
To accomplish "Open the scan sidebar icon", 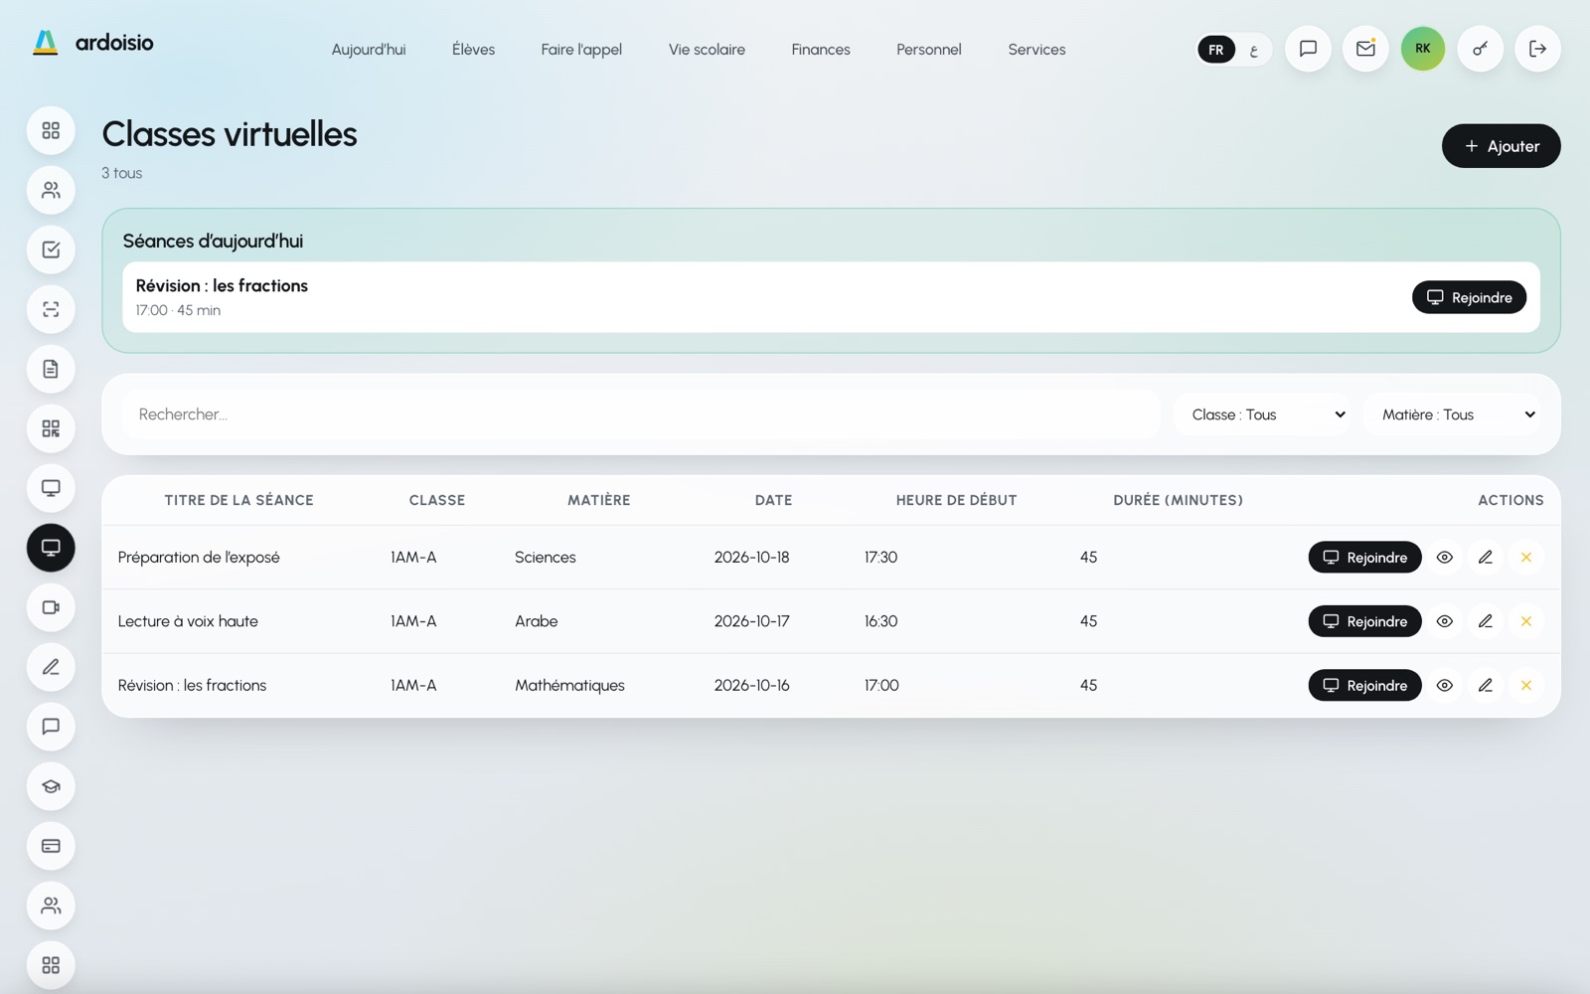I will click(51, 309).
